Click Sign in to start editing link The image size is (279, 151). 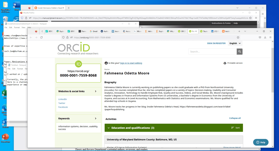131,63
